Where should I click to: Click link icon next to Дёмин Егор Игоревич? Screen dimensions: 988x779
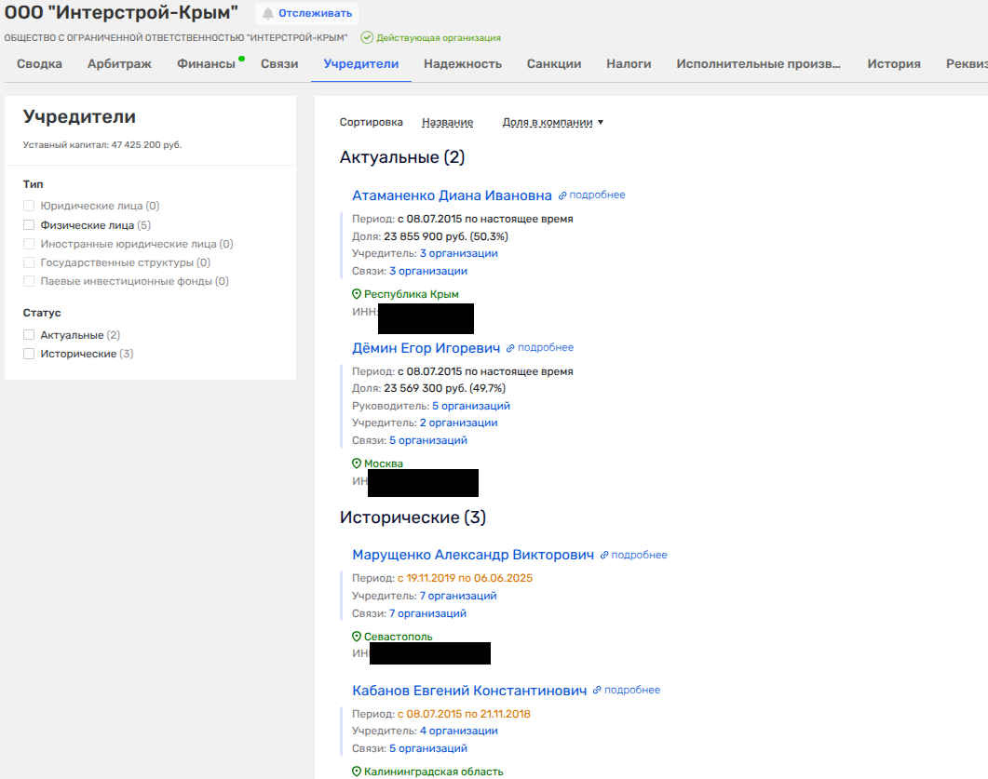510,348
